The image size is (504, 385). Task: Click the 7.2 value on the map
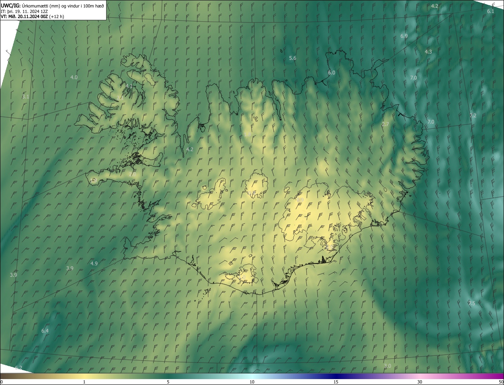coord(473,115)
